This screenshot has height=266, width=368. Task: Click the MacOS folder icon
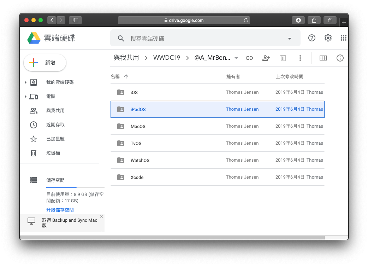point(121,126)
